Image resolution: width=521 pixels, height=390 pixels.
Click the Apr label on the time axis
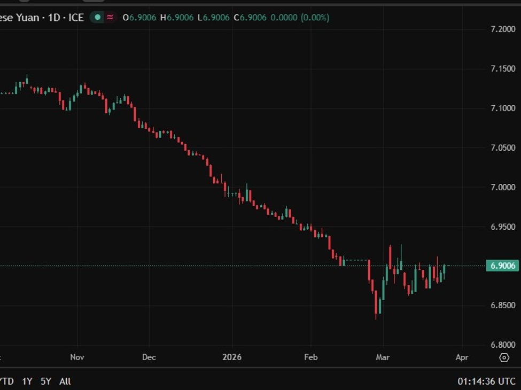pyautogui.click(x=461, y=357)
